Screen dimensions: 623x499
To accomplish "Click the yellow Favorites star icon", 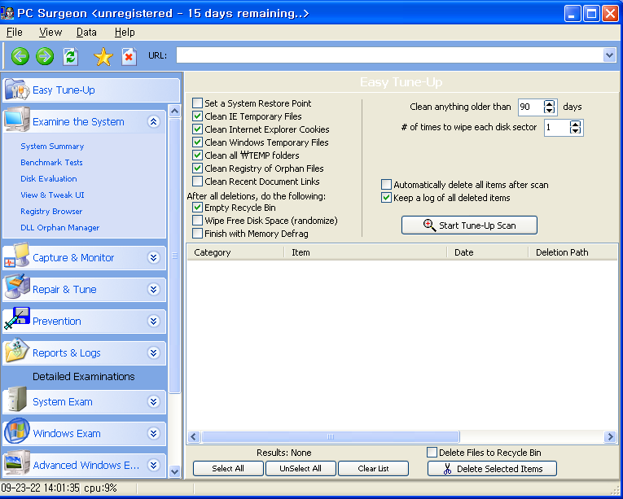I will [x=103, y=57].
